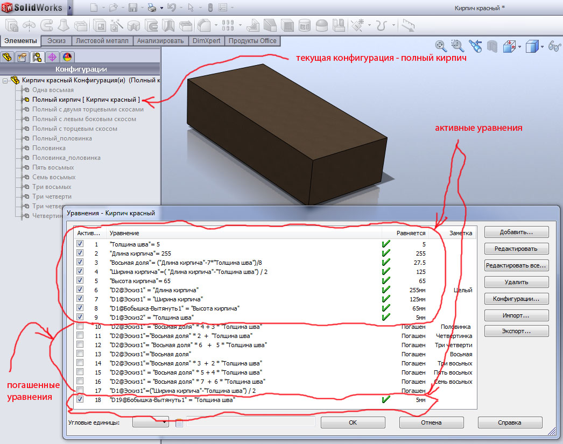
Task: Click the Zoom to Area icon
Action: pos(457,46)
